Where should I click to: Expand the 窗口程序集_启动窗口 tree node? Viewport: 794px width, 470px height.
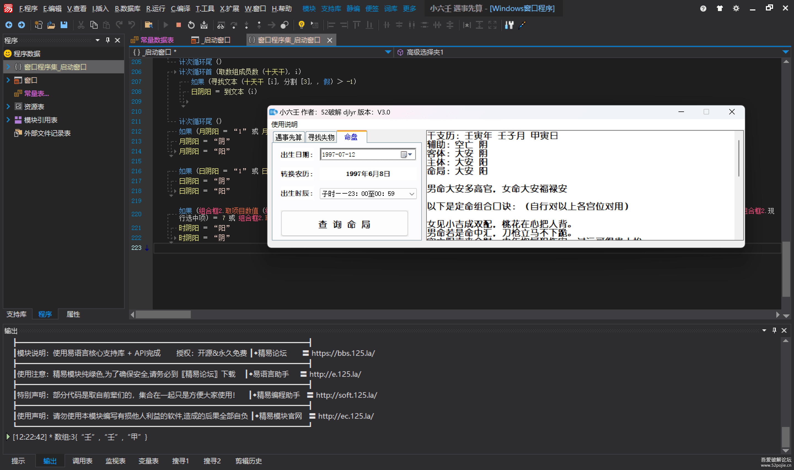click(x=8, y=67)
